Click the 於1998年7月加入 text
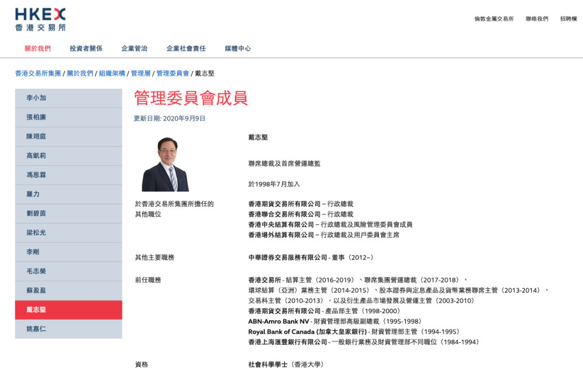The height and width of the screenshot is (379, 583). click(x=274, y=185)
